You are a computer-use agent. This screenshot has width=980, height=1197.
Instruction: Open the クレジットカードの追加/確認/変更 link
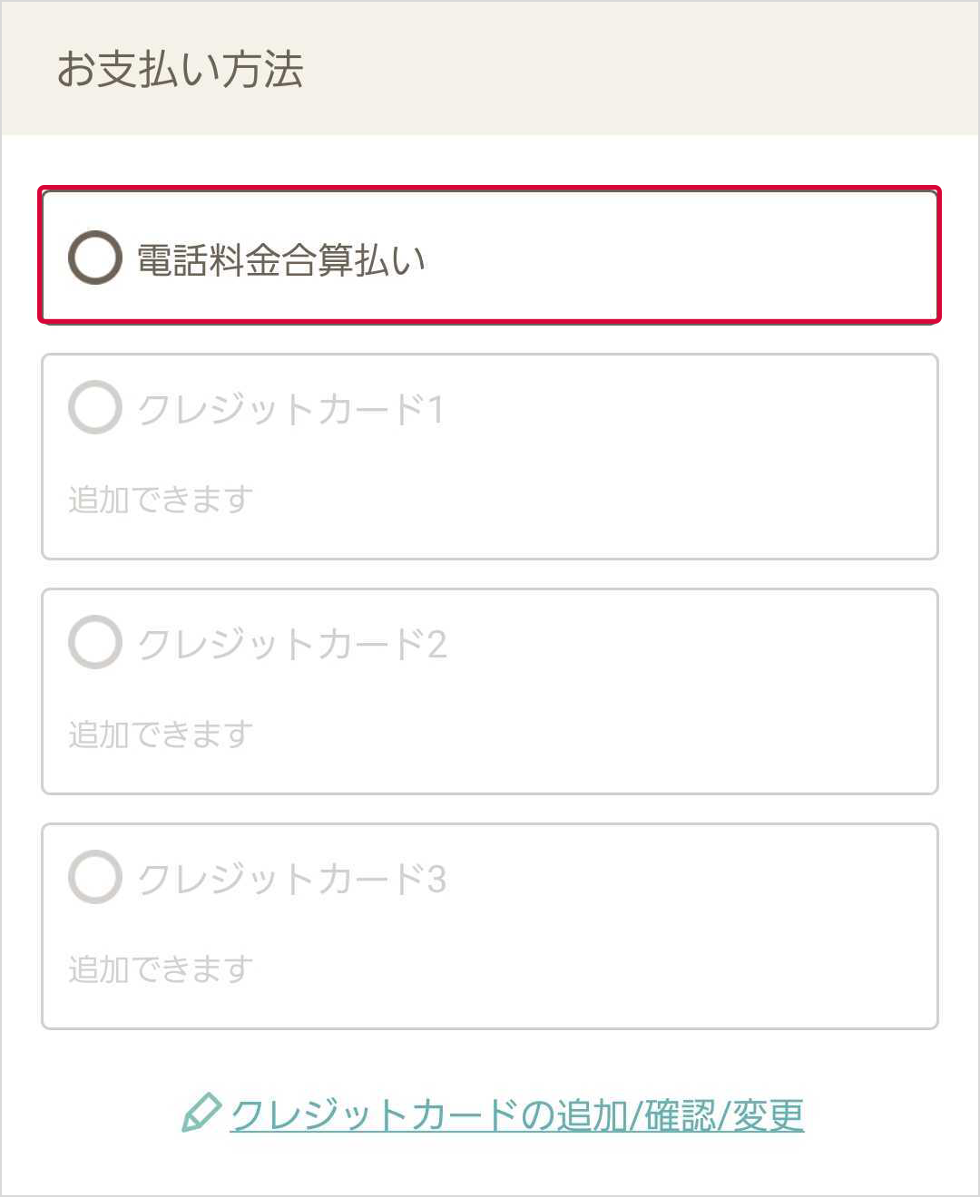click(x=516, y=1114)
